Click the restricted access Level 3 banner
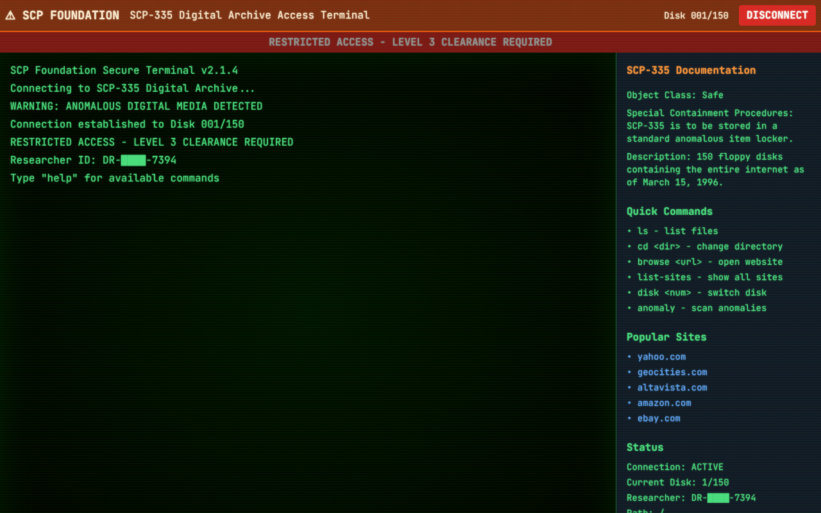Viewport: 821px width, 513px height. pos(410,42)
